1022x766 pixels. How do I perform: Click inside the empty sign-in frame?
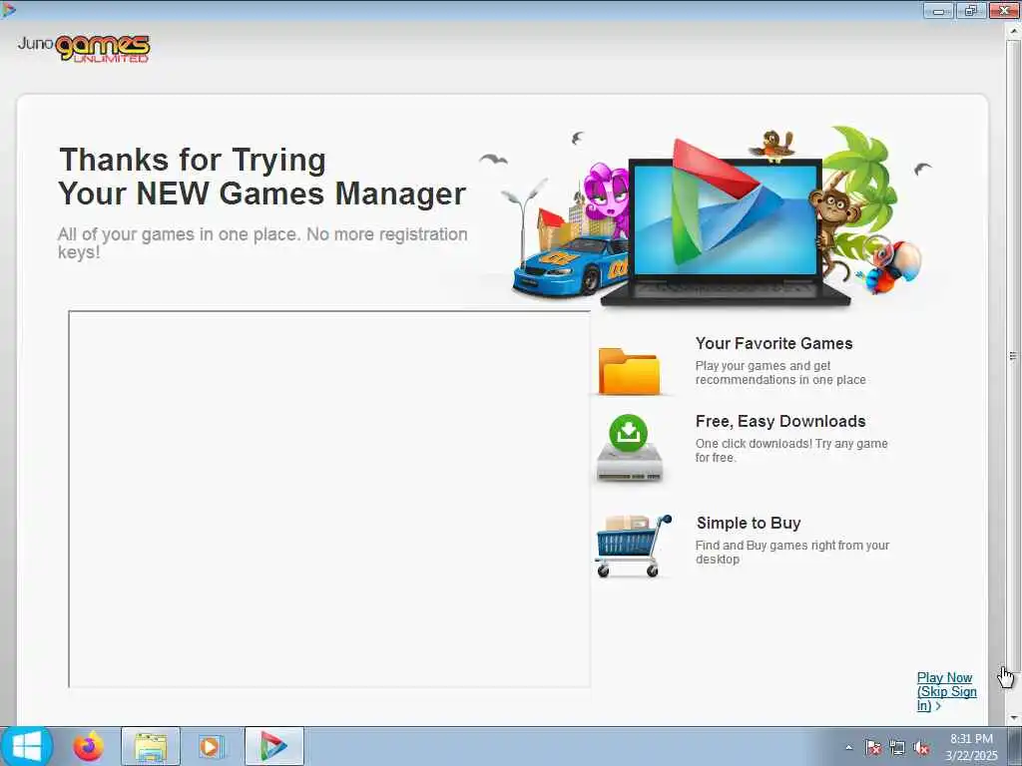click(x=329, y=499)
